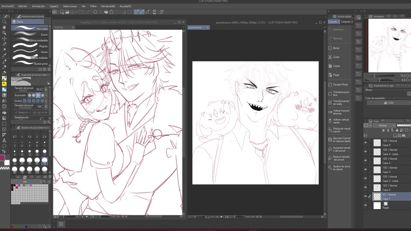Toggle visibility of Capa 4 - copia
411x231 pixels.
coord(365,151)
